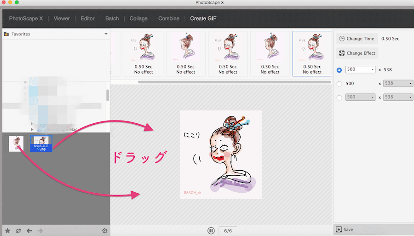Click the folder tree vertical scrollbar

108,95
